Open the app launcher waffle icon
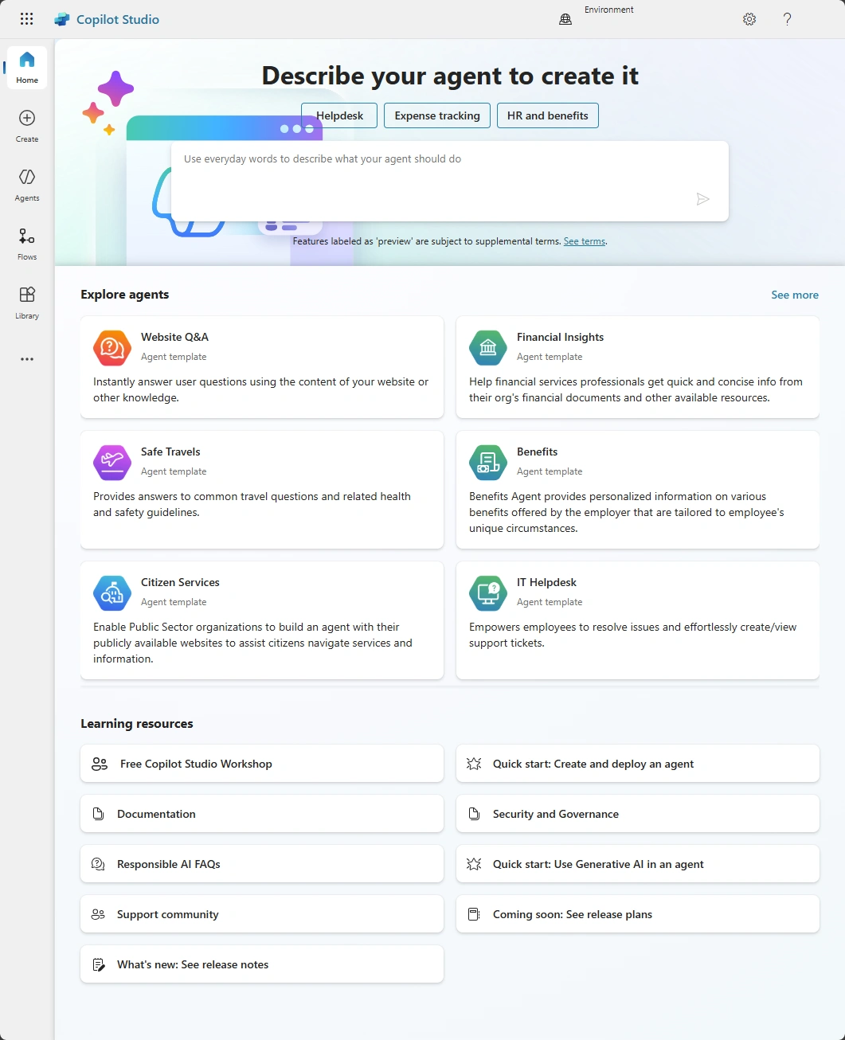The width and height of the screenshot is (845, 1040). (x=26, y=19)
